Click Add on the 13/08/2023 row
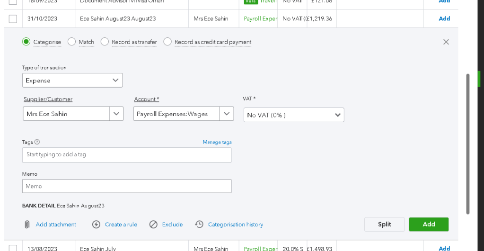Image resolution: width=484 pixels, height=251 pixels. pos(444,248)
